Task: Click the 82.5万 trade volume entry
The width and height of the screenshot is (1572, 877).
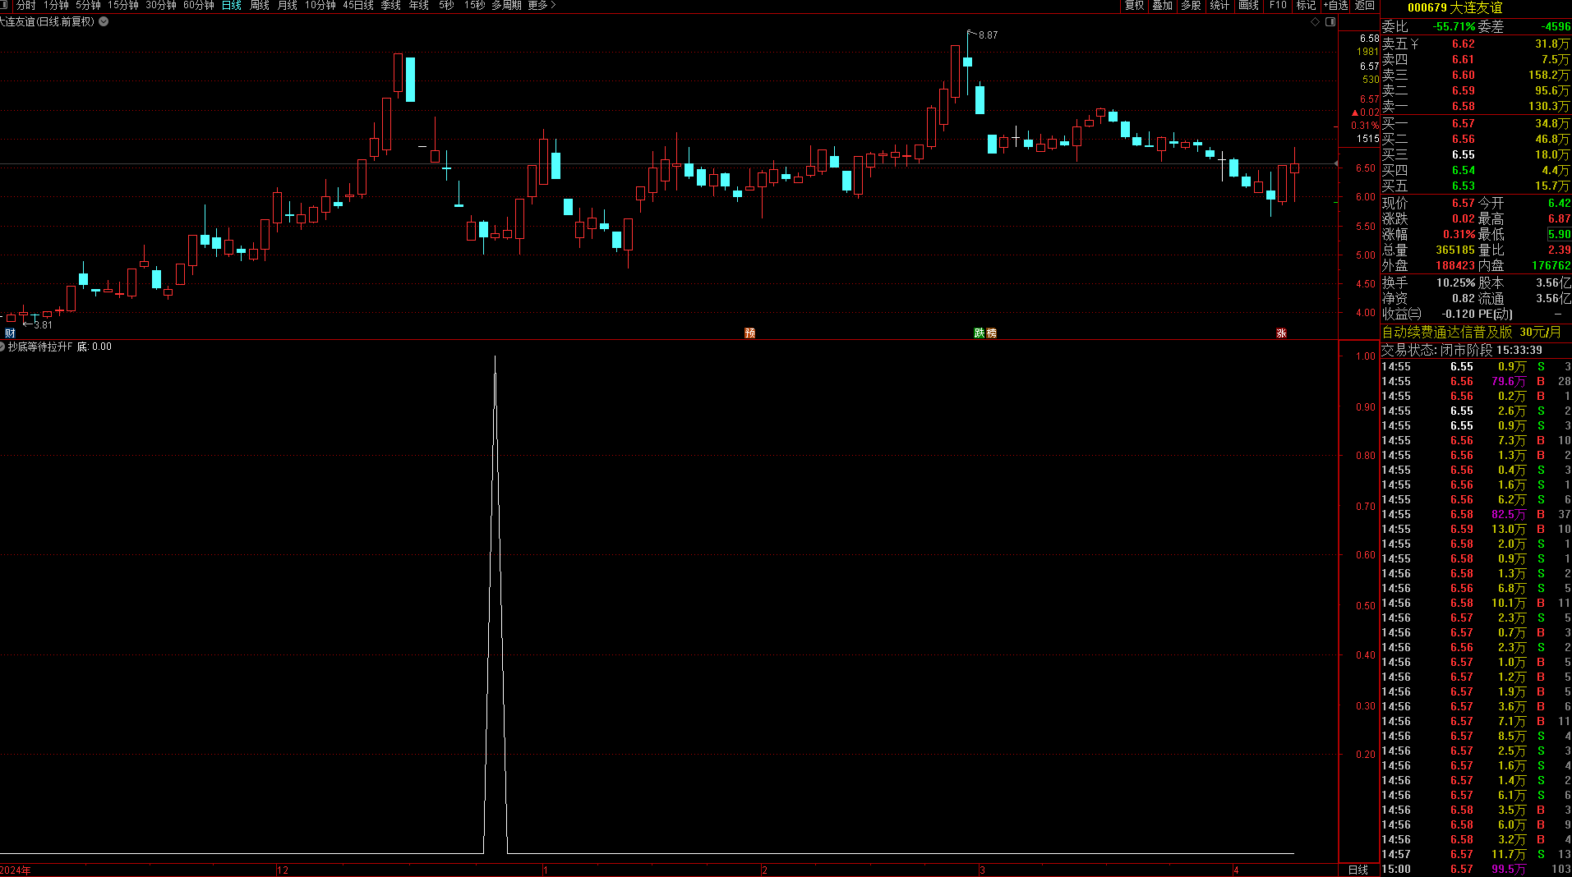Action: (x=1509, y=514)
